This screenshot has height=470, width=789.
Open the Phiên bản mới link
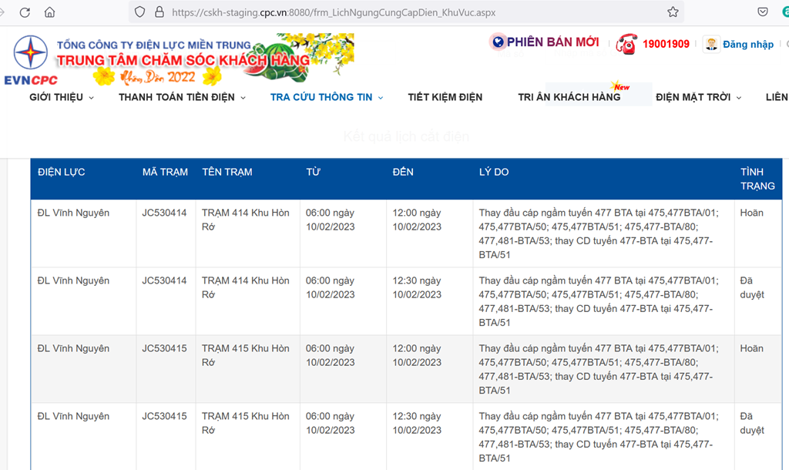click(552, 42)
